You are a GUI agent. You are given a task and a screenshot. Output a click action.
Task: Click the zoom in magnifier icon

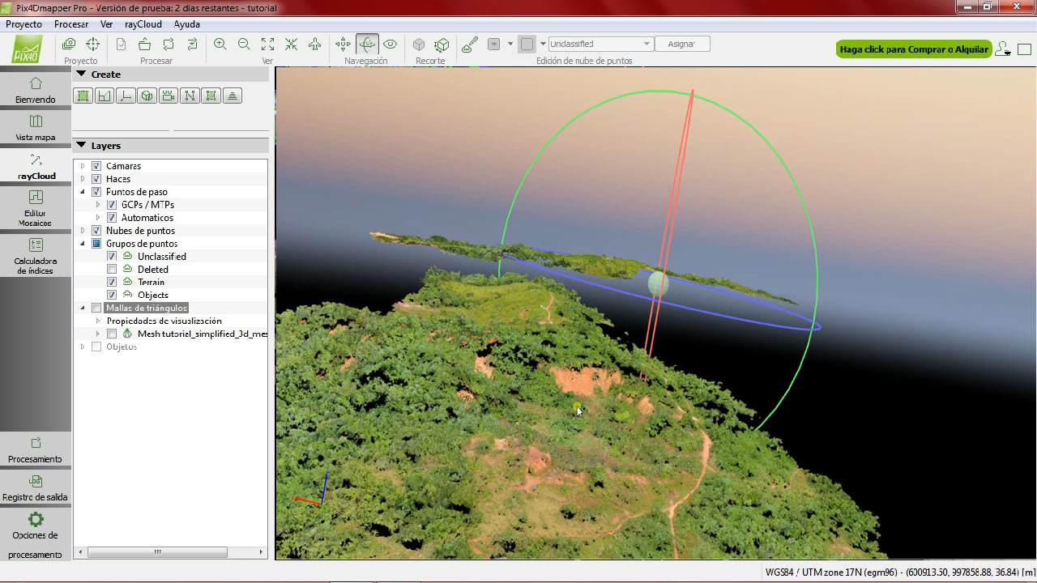220,45
